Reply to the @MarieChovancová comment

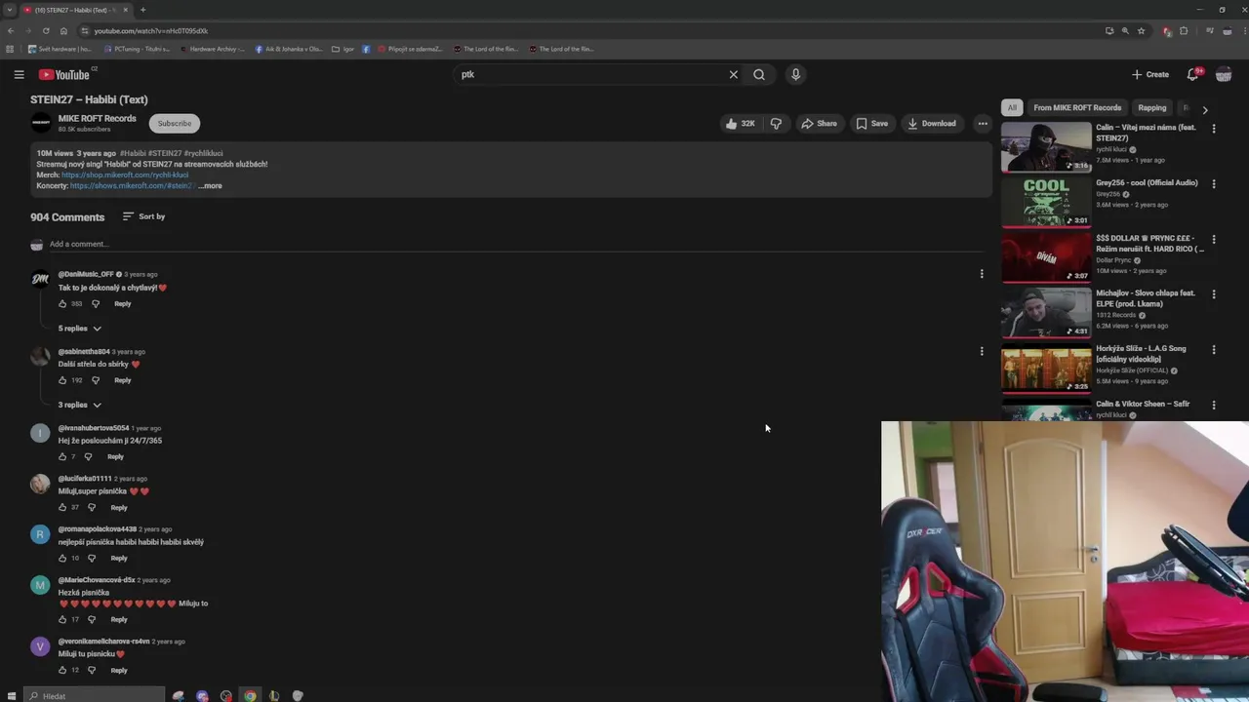[119, 619]
